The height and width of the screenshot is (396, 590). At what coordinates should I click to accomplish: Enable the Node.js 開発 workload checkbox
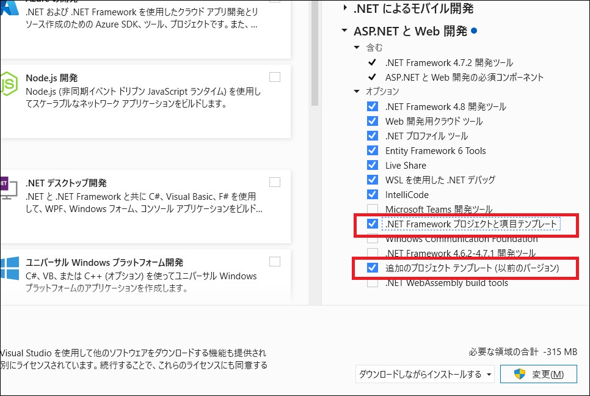click(275, 77)
